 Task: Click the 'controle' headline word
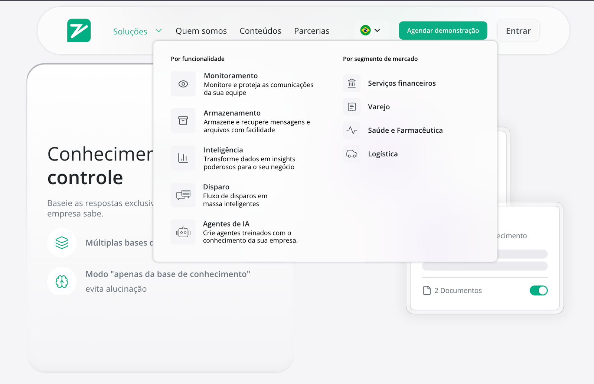click(x=85, y=178)
